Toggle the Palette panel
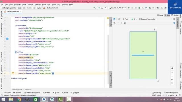The height and width of the screenshot is (102, 182). (111, 22)
